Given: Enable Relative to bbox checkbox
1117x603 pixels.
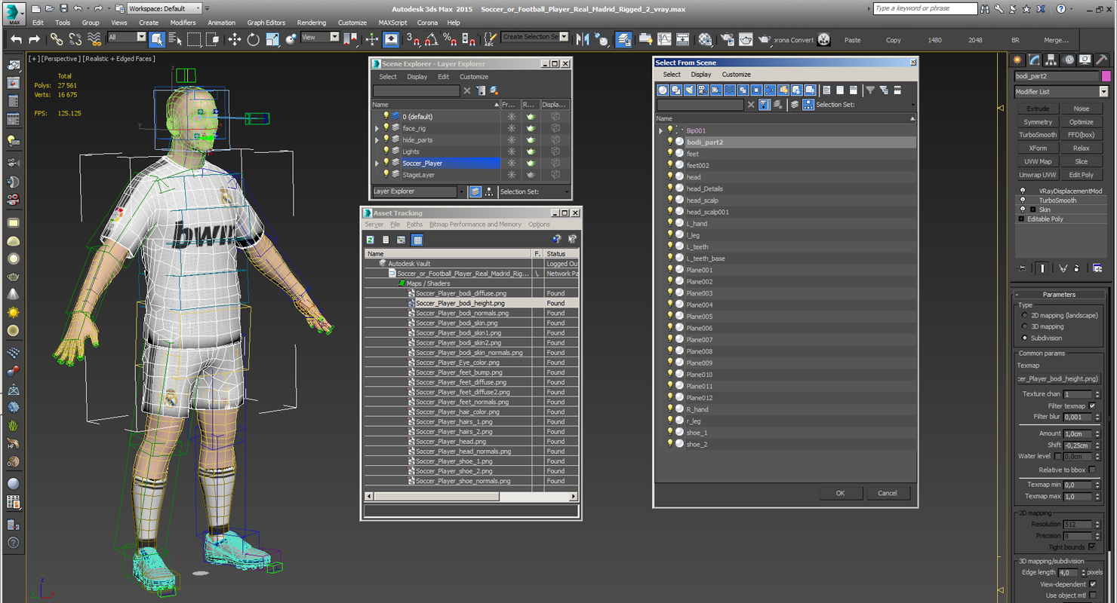Looking at the screenshot, I should (1092, 470).
